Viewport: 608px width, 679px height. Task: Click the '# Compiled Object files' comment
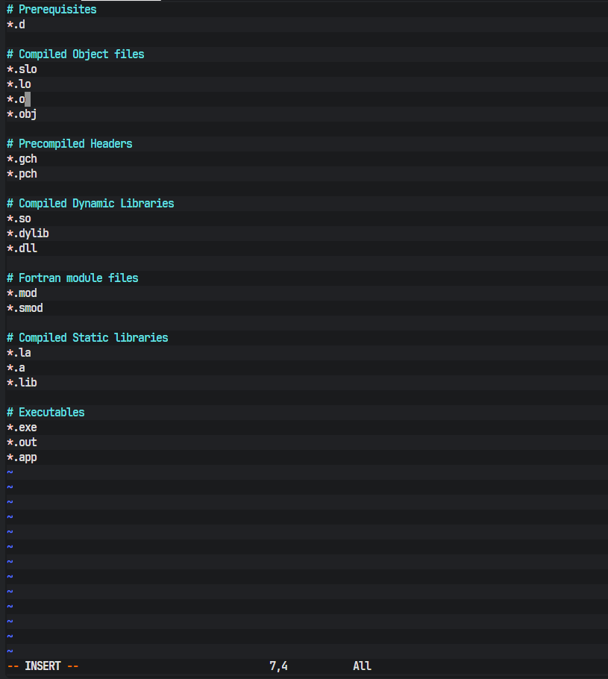tap(75, 54)
